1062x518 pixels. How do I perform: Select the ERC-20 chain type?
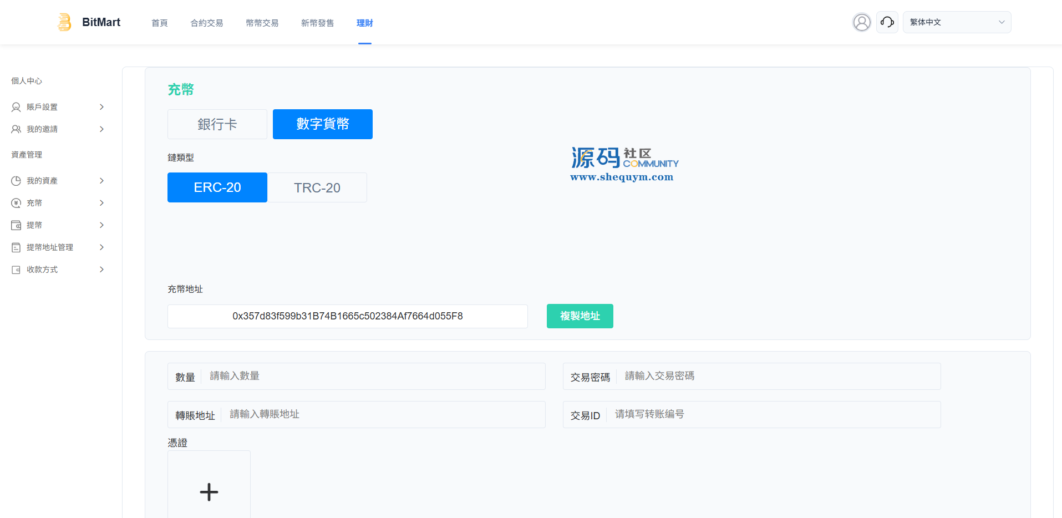pyautogui.click(x=217, y=187)
